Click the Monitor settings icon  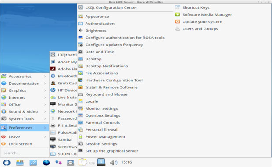click(x=80, y=108)
